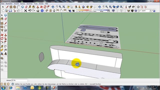
Task: Toggle shadows display on or off
Action: 73,10
